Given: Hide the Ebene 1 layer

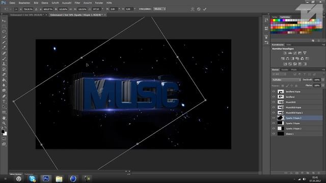Looking at the screenshot, I should (x=274, y=134).
